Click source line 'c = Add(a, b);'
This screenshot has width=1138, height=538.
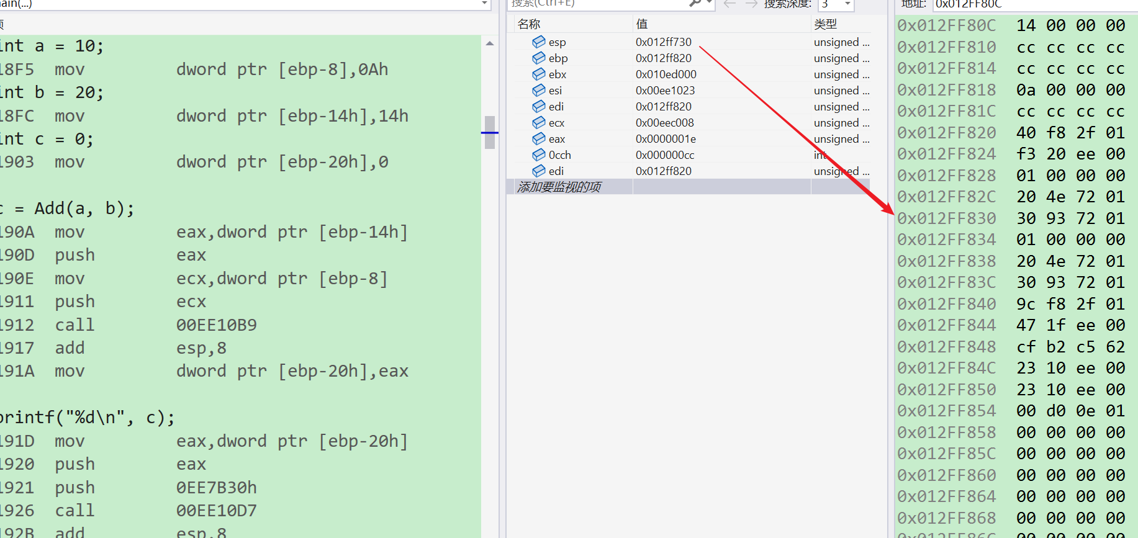coord(67,208)
